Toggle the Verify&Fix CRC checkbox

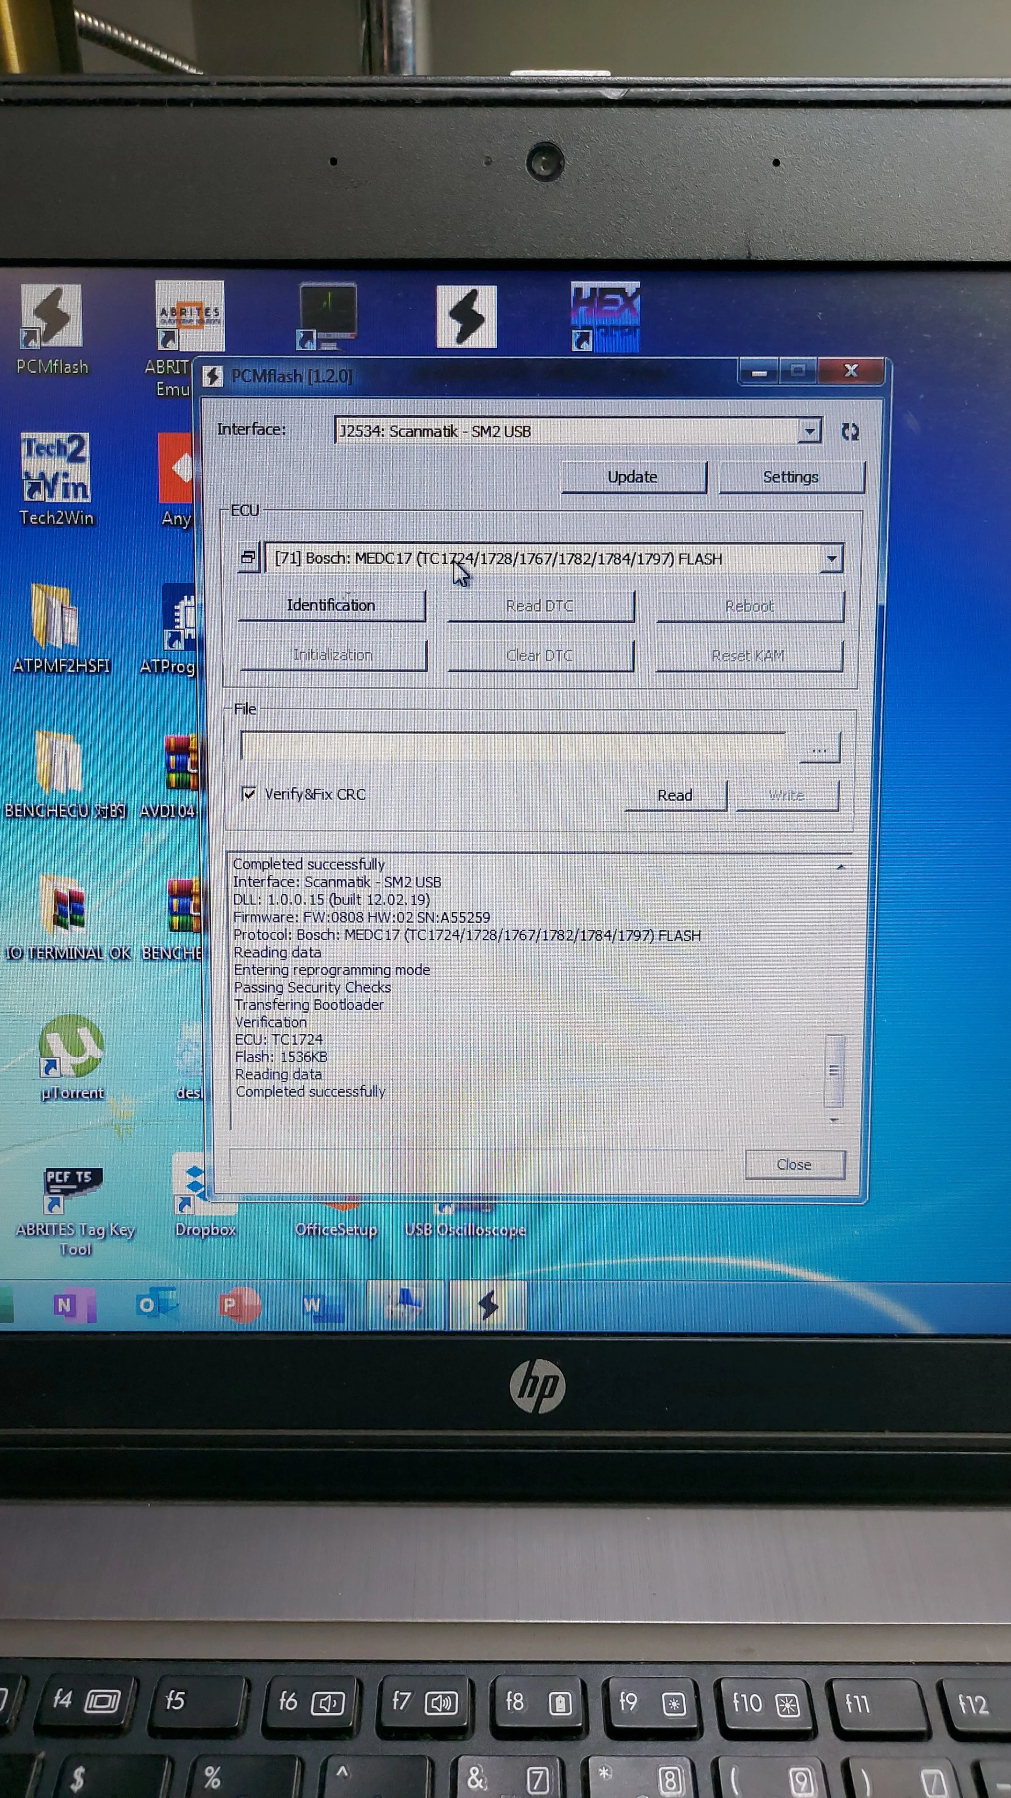tap(249, 794)
